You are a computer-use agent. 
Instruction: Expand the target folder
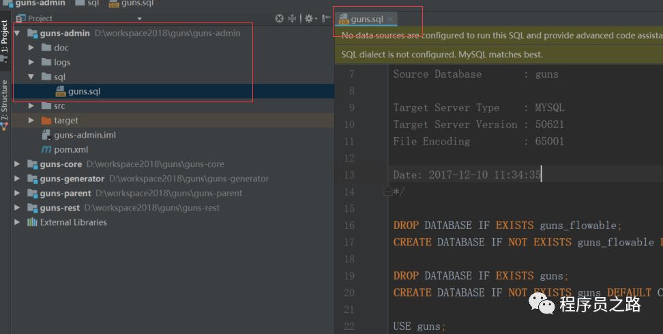(31, 121)
